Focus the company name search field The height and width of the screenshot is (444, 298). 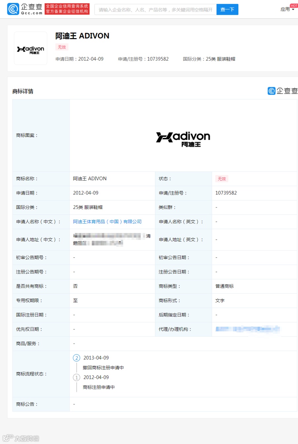point(156,10)
